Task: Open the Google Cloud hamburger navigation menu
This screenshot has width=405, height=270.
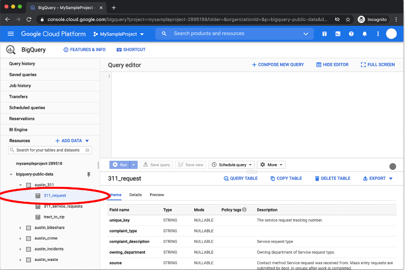Action: pyautogui.click(x=11, y=34)
